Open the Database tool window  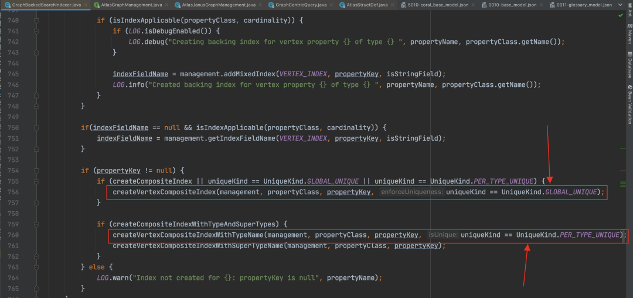point(629,65)
